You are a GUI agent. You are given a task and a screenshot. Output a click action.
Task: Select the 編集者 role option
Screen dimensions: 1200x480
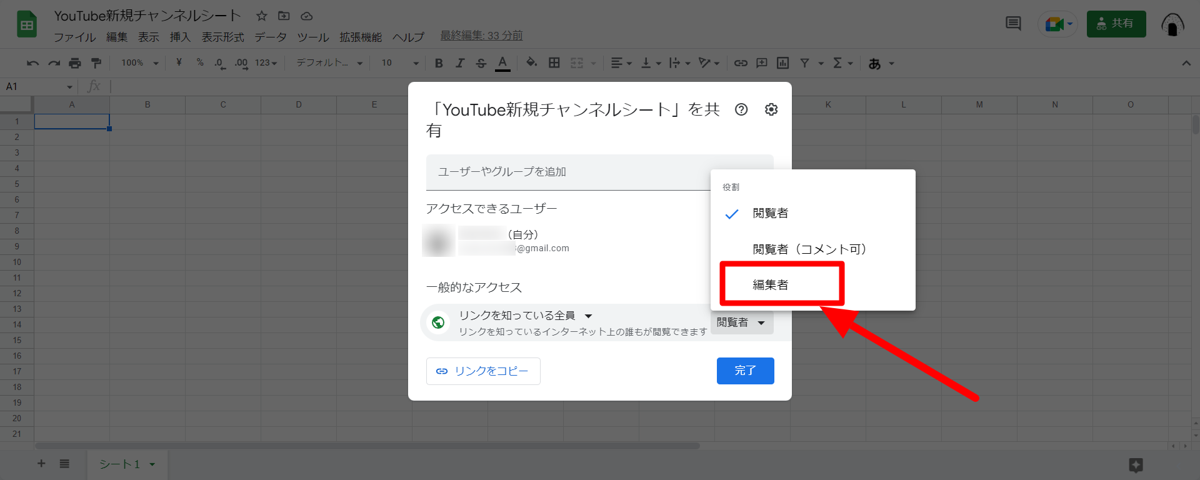813,285
